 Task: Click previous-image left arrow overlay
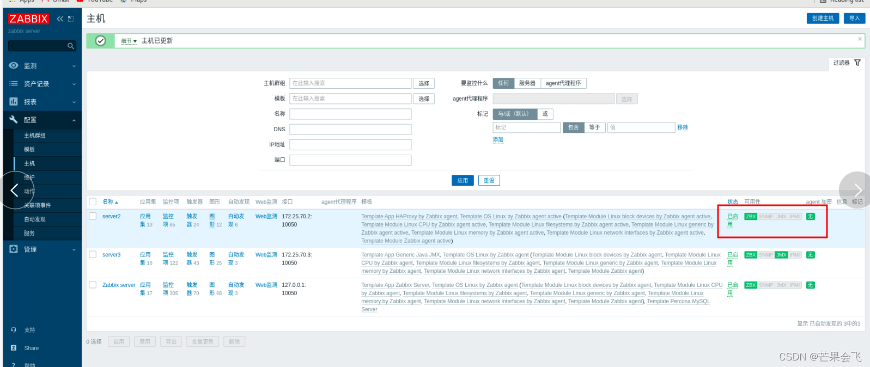pos(15,190)
